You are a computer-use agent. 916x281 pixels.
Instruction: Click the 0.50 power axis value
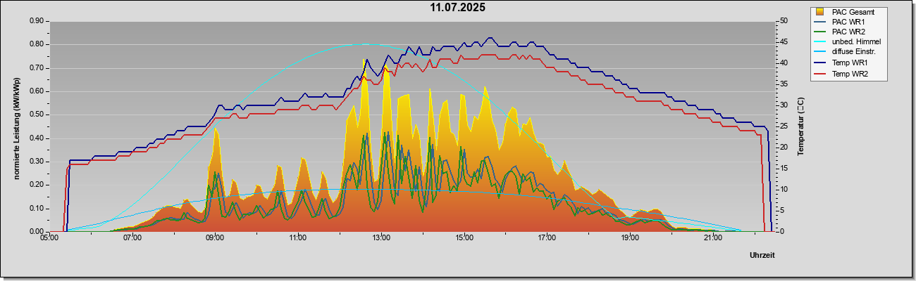37,115
